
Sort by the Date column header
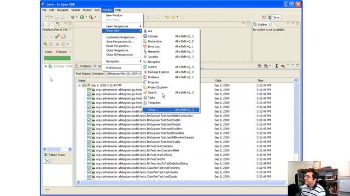pyautogui.click(x=234, y=81)
